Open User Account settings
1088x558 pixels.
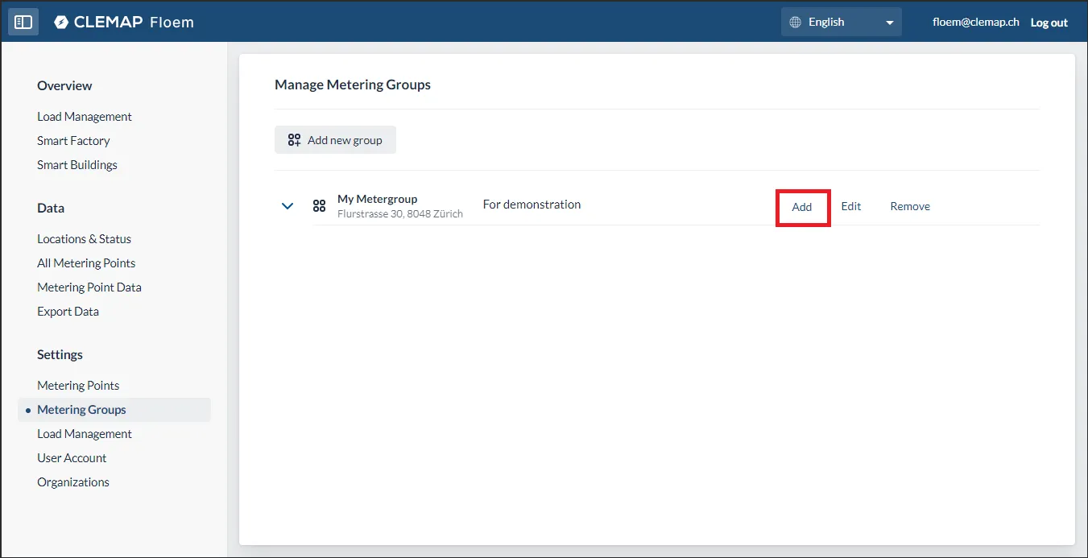tap(72, 458)
